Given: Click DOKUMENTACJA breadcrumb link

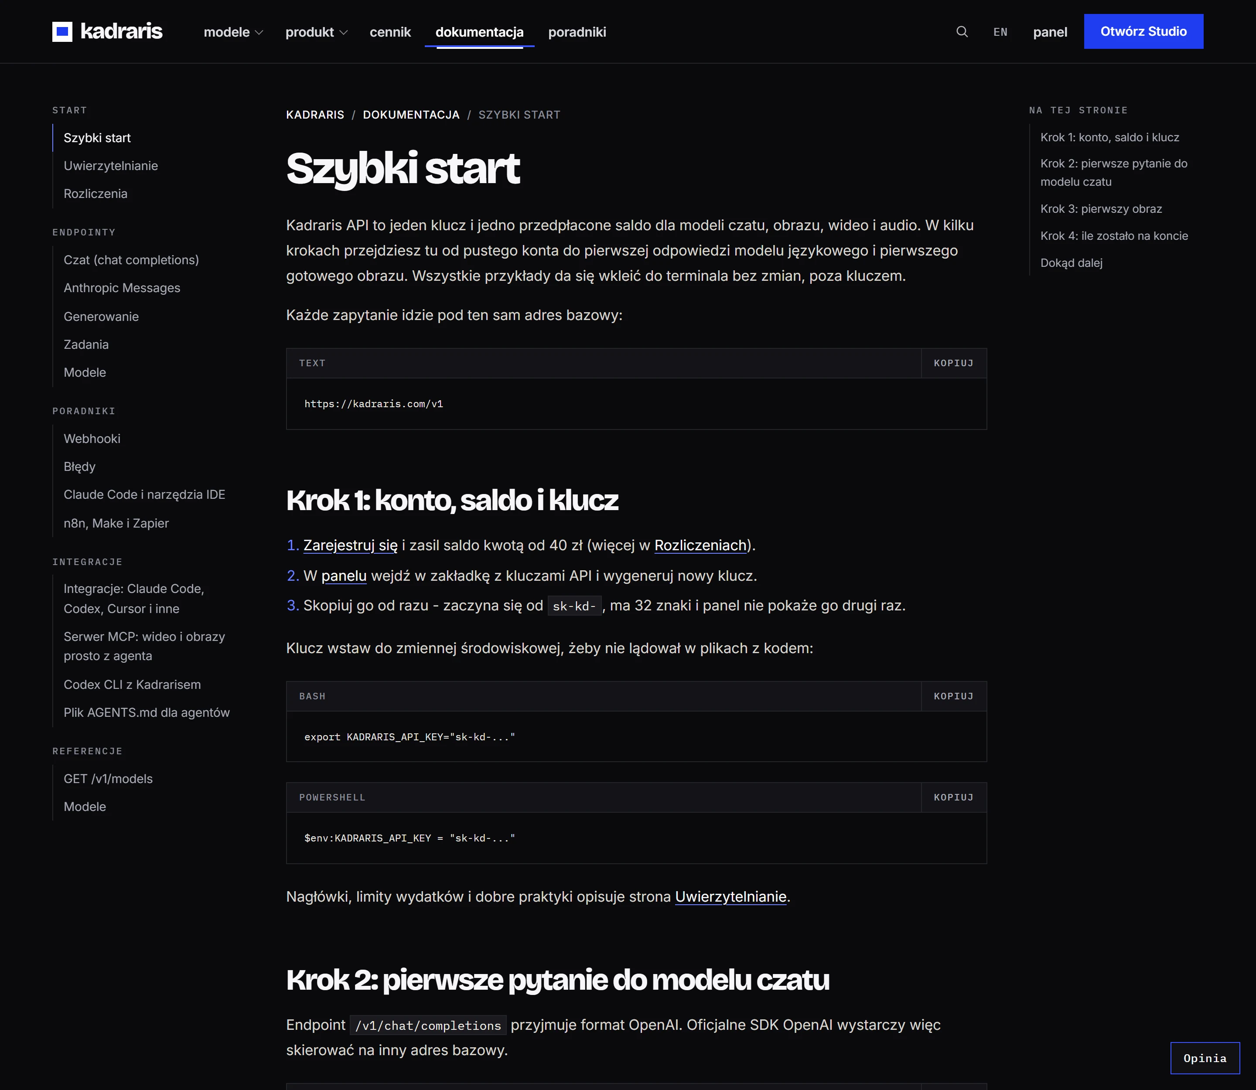Looking at the screenshot, I should click(411, 115).
